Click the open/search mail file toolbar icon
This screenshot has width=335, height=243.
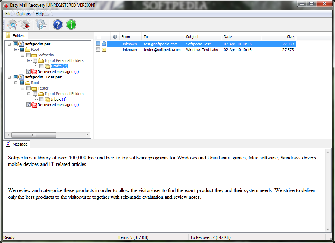[x=12, y=25]
